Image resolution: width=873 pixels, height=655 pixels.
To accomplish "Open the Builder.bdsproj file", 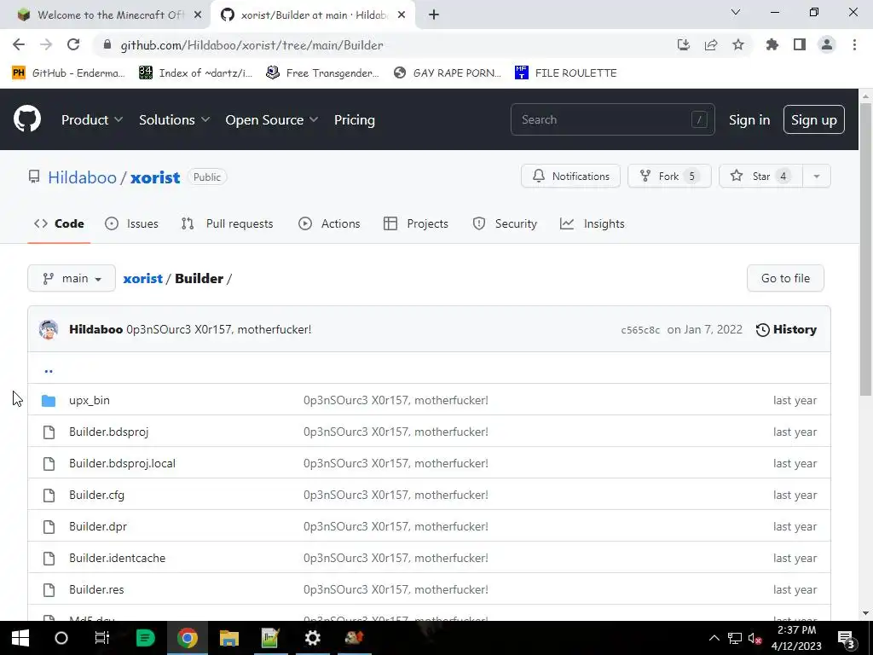I will click(108, 432).
